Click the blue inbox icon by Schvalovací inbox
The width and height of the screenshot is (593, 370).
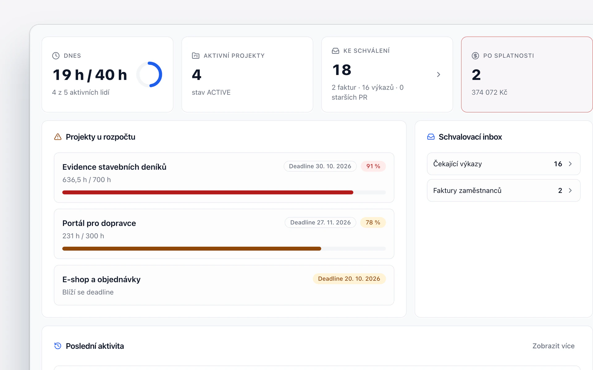431,137
